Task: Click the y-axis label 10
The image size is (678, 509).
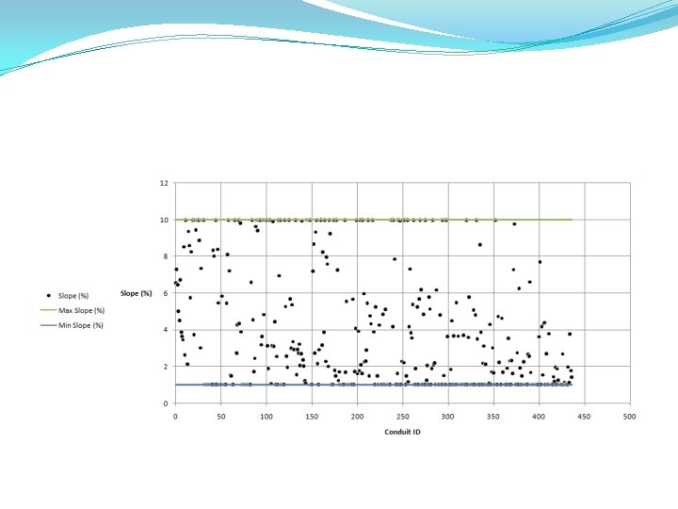Action: [164, 220]
